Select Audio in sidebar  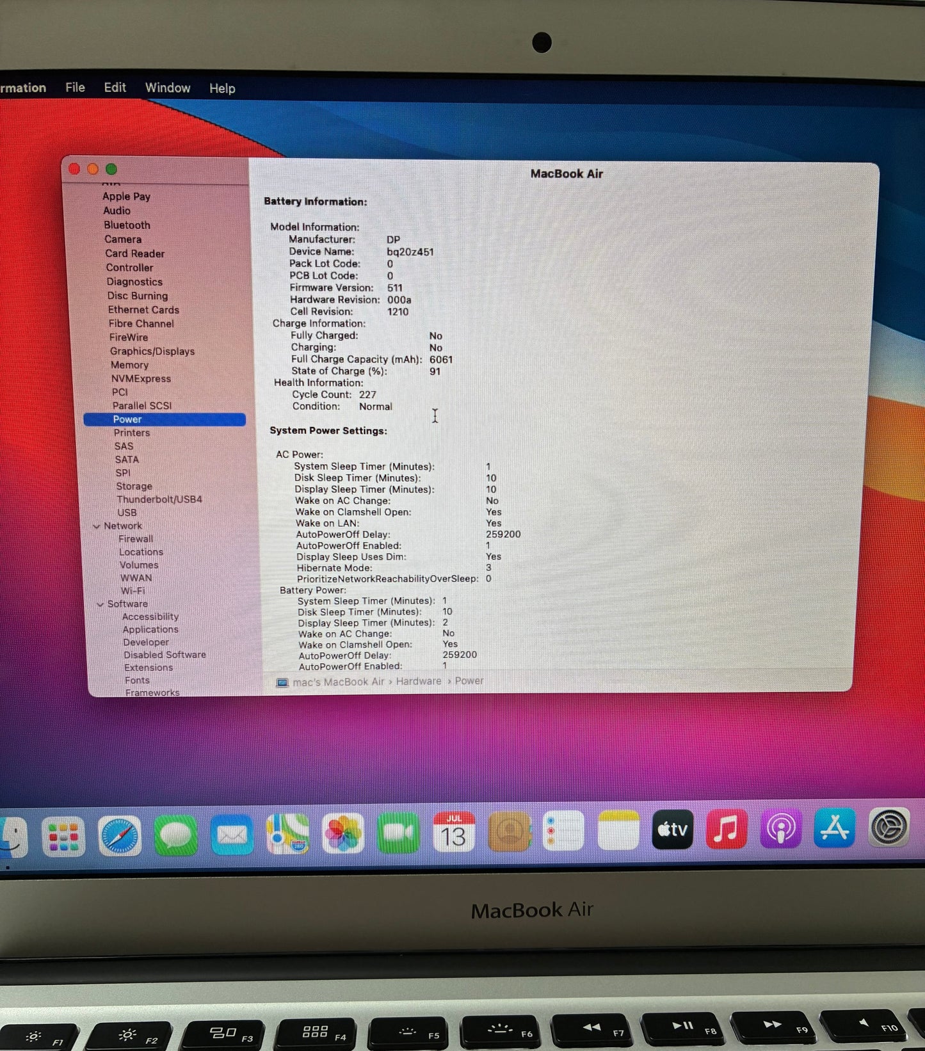pos(117,211)
